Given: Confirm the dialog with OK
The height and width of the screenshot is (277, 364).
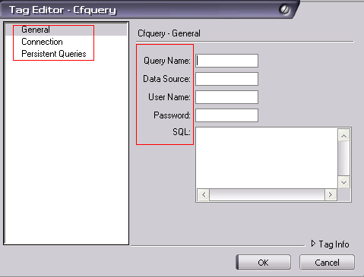Looking at the screenshot, I should click(264, 263).
